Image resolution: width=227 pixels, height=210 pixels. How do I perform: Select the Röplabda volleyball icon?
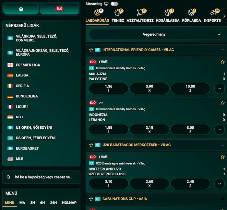click(x=191, y=13)
